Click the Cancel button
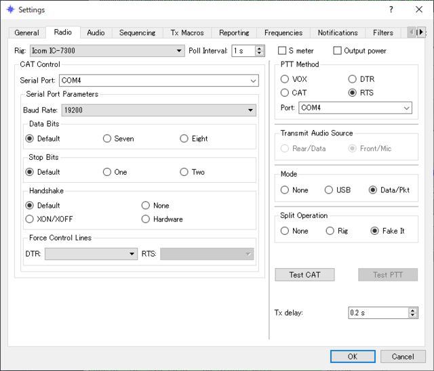This screenshot has height=371, width=434. (x=403, y=356)
